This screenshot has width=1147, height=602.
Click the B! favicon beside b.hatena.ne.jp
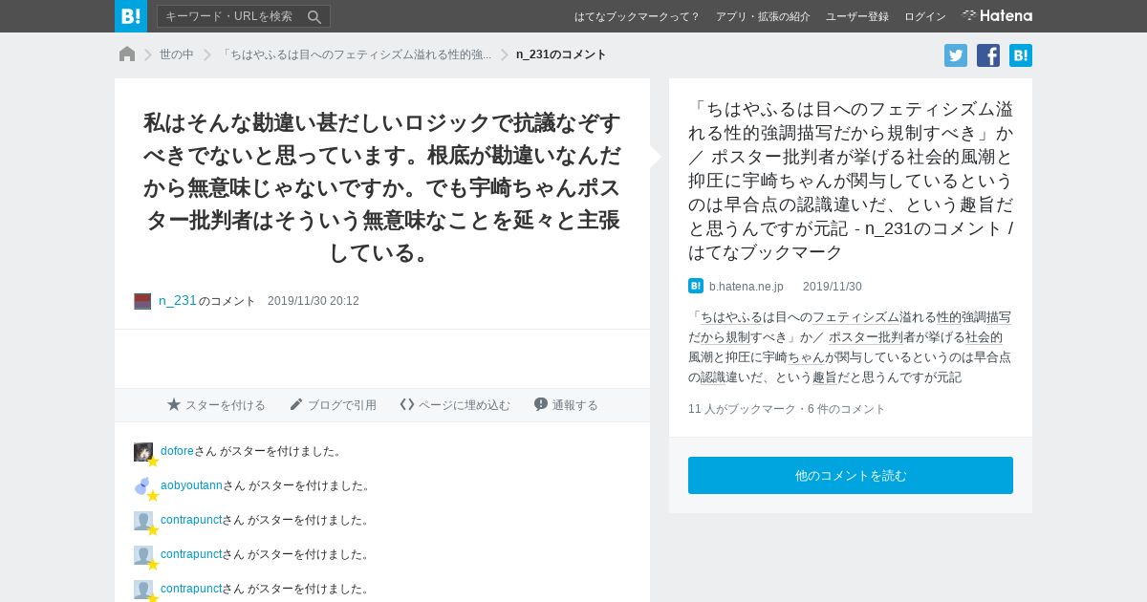(696, 286)
